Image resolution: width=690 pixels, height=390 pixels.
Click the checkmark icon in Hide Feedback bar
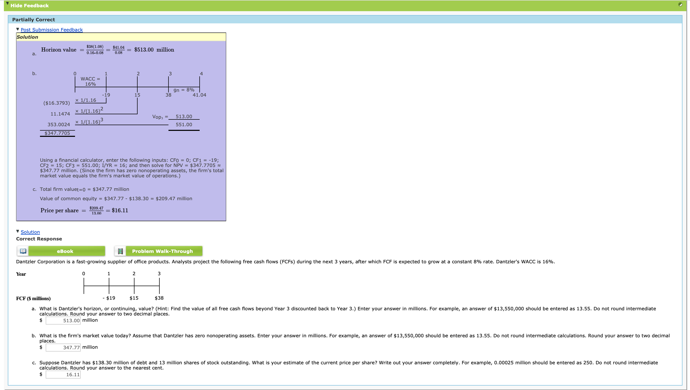[680, 5]
